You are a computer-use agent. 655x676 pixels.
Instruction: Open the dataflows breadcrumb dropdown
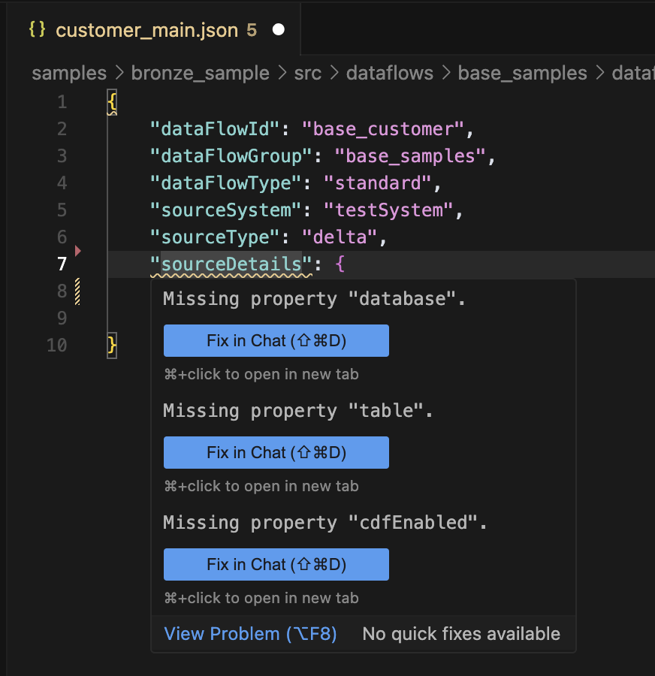[390, 73]
